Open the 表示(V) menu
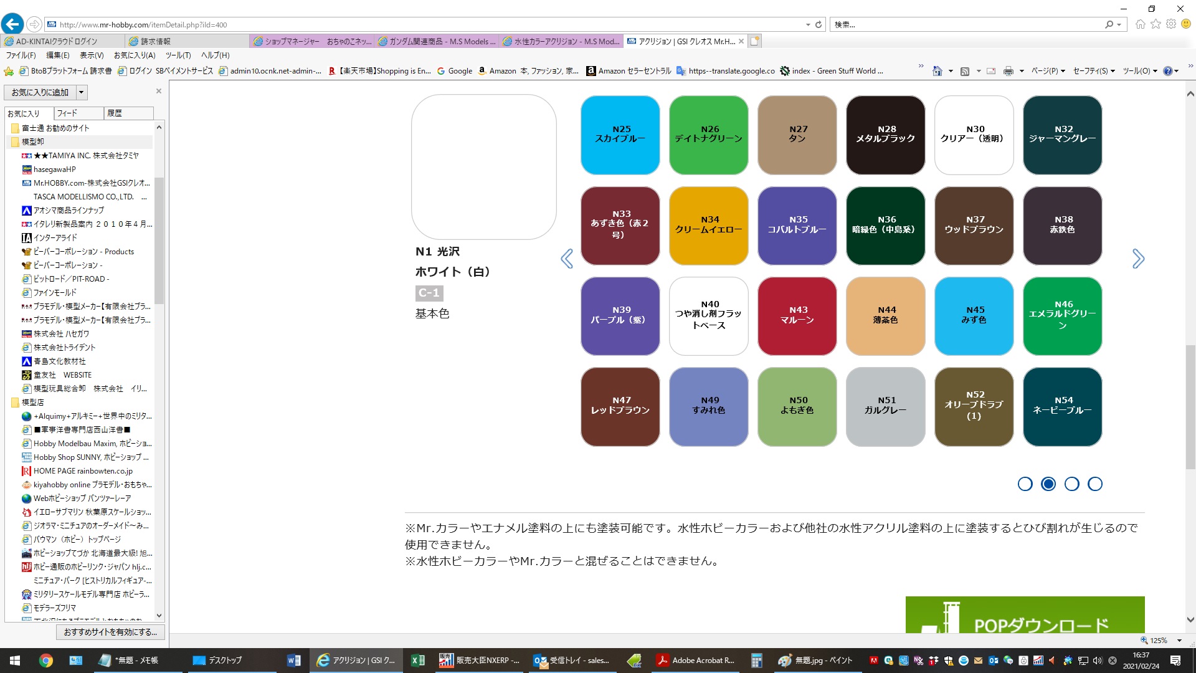 92,55
